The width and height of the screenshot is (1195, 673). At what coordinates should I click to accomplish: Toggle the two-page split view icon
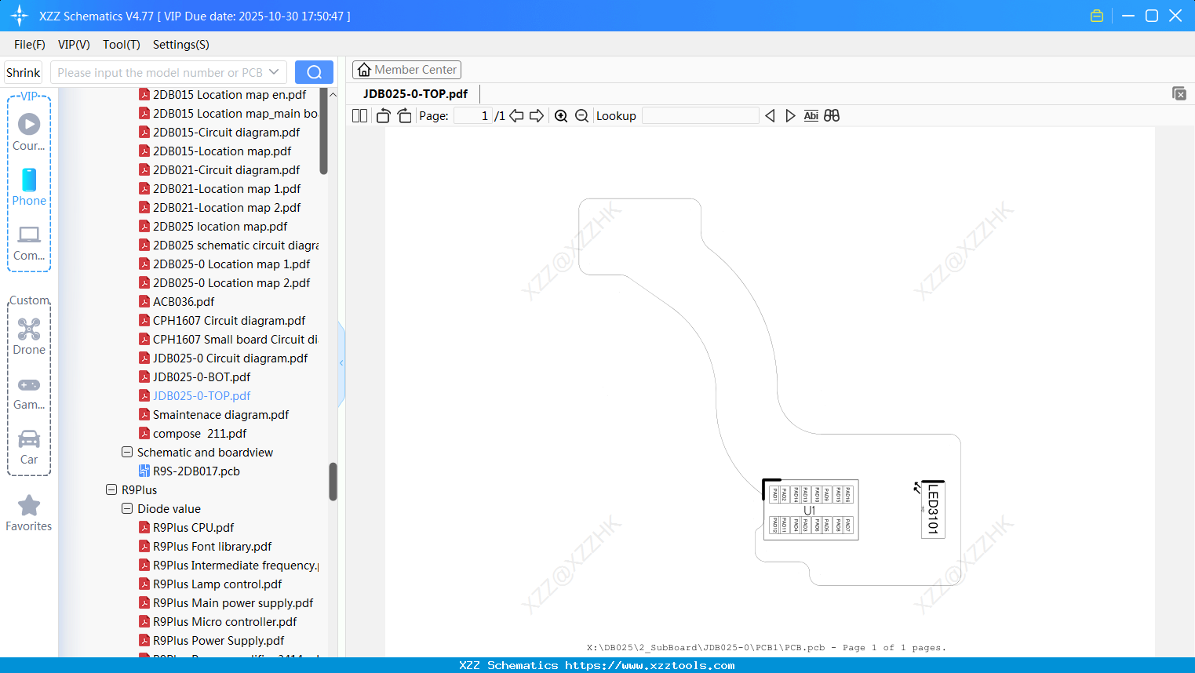click(x=359, y=116)
